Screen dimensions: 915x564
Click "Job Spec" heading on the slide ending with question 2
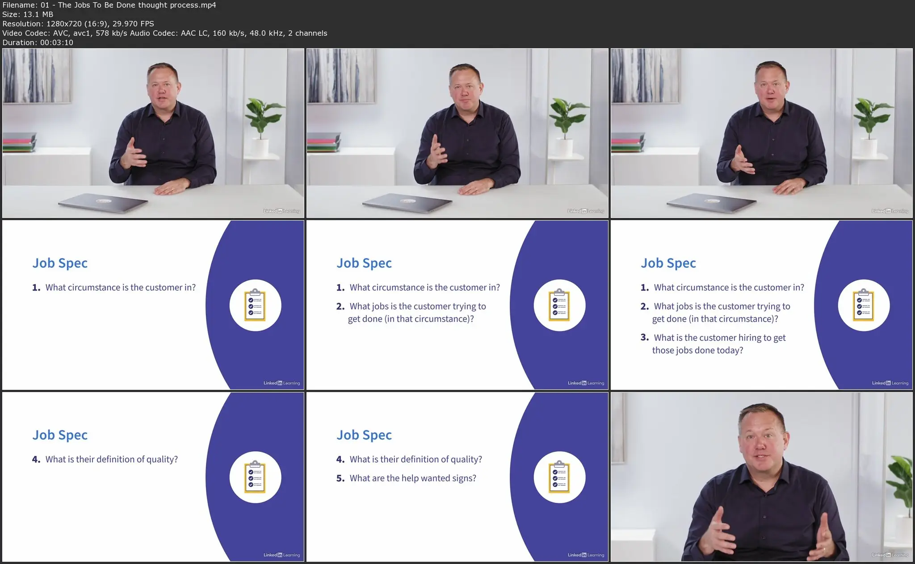coord(364,263)
